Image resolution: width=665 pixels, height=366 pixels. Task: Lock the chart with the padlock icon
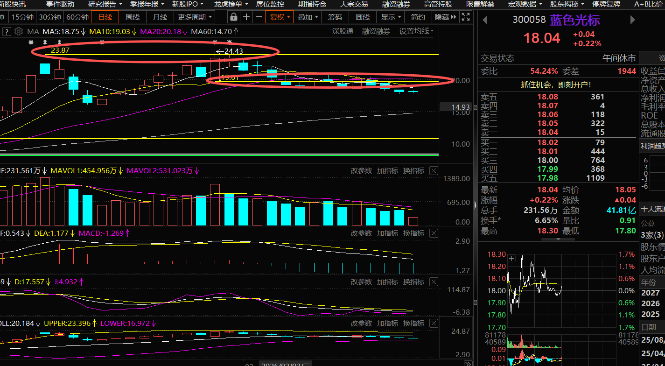coord(234,17)
